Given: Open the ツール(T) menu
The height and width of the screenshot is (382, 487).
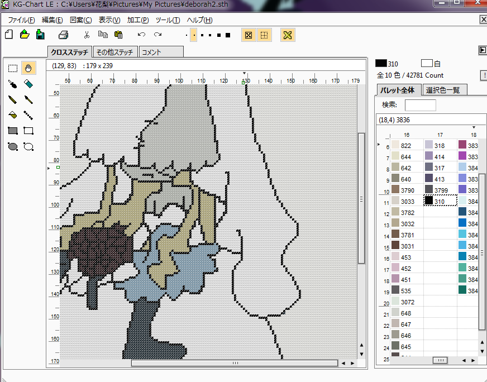Looking at the screenshot, I should point(168,20).
